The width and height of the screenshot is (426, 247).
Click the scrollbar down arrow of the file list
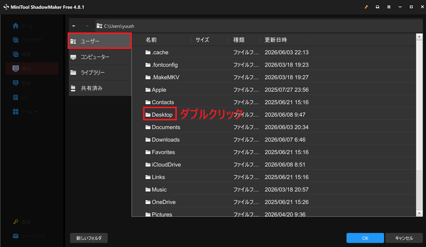tap(419, 213)
